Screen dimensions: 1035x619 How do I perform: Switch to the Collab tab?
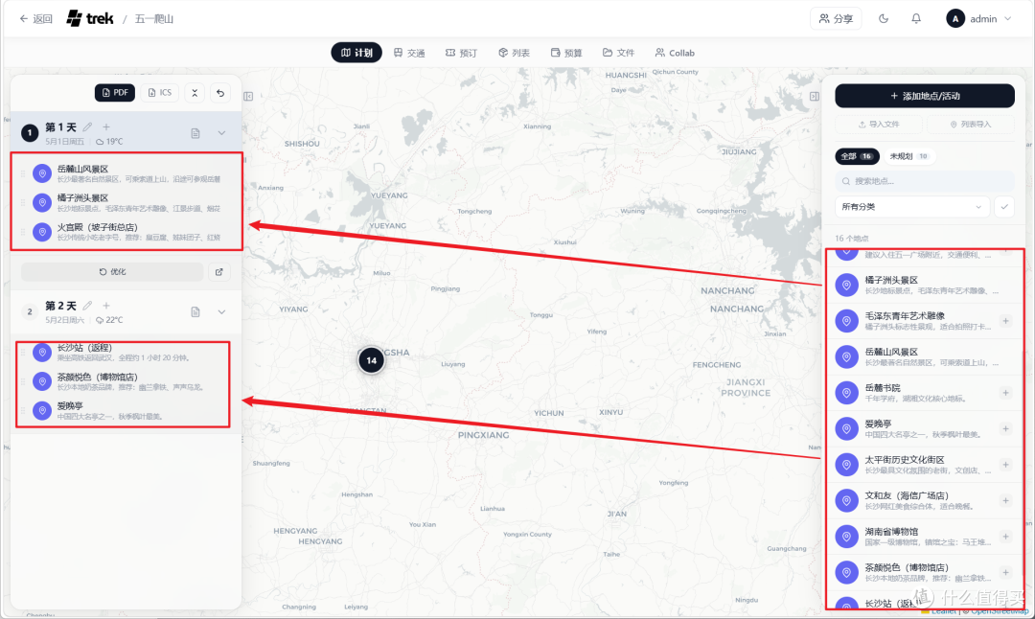(675, 53)
